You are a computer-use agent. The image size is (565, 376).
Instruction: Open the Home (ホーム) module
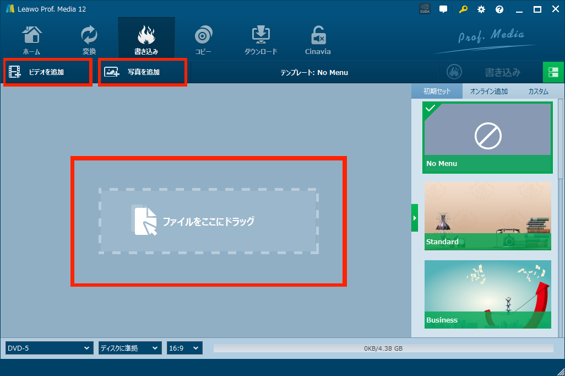click(31, 39)
